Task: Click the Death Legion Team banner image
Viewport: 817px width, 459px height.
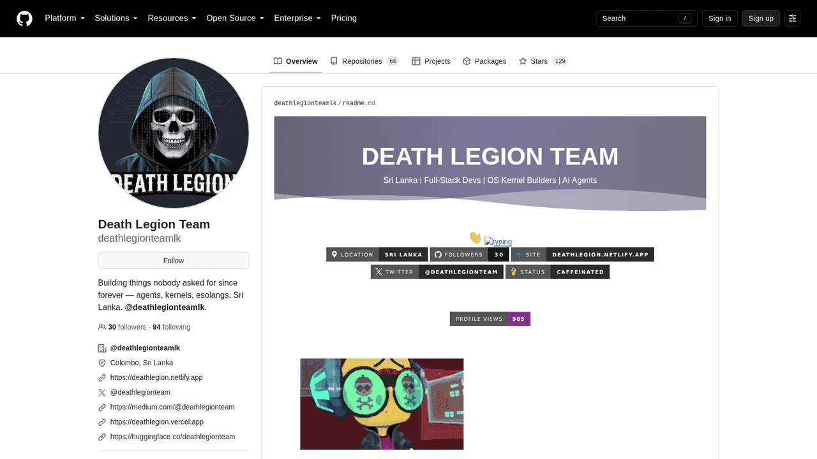Action: [490, 164]
